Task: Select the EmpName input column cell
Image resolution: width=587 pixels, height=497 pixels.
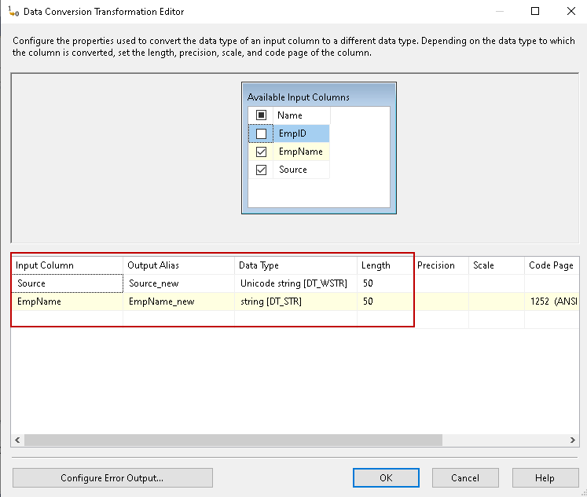Action: pos(68,301)
